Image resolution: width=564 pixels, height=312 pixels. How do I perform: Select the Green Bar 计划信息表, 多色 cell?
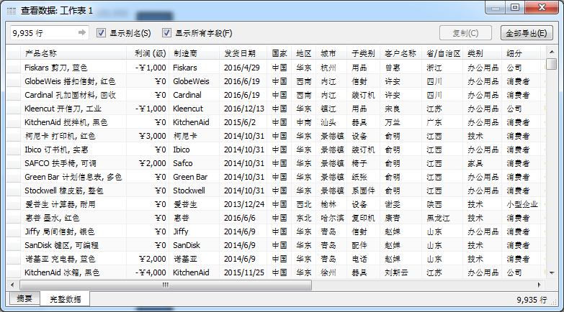[73, 177]
